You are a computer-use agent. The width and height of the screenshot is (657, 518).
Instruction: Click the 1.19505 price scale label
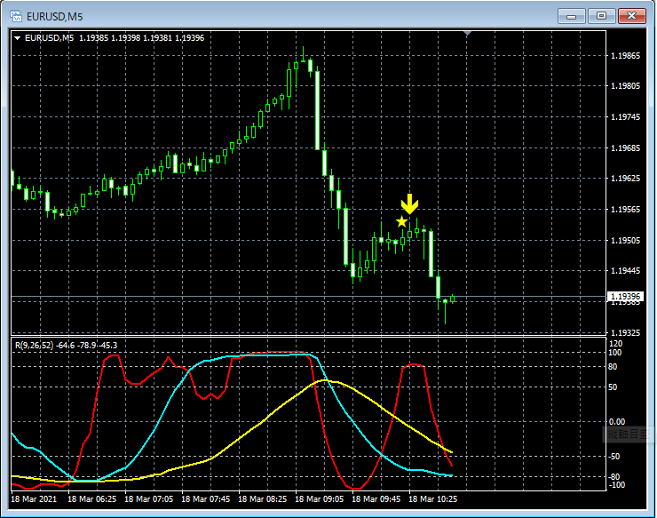coord(626,240)
